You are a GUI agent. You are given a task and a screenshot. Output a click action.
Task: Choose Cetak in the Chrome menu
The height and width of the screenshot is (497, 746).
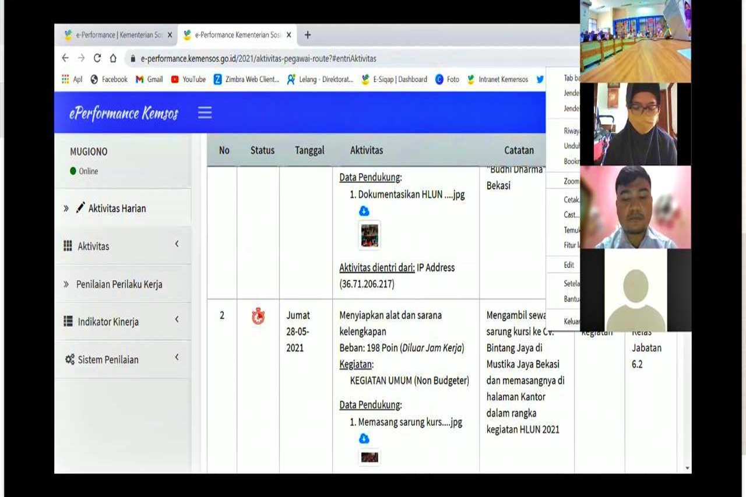click(571, 200)
